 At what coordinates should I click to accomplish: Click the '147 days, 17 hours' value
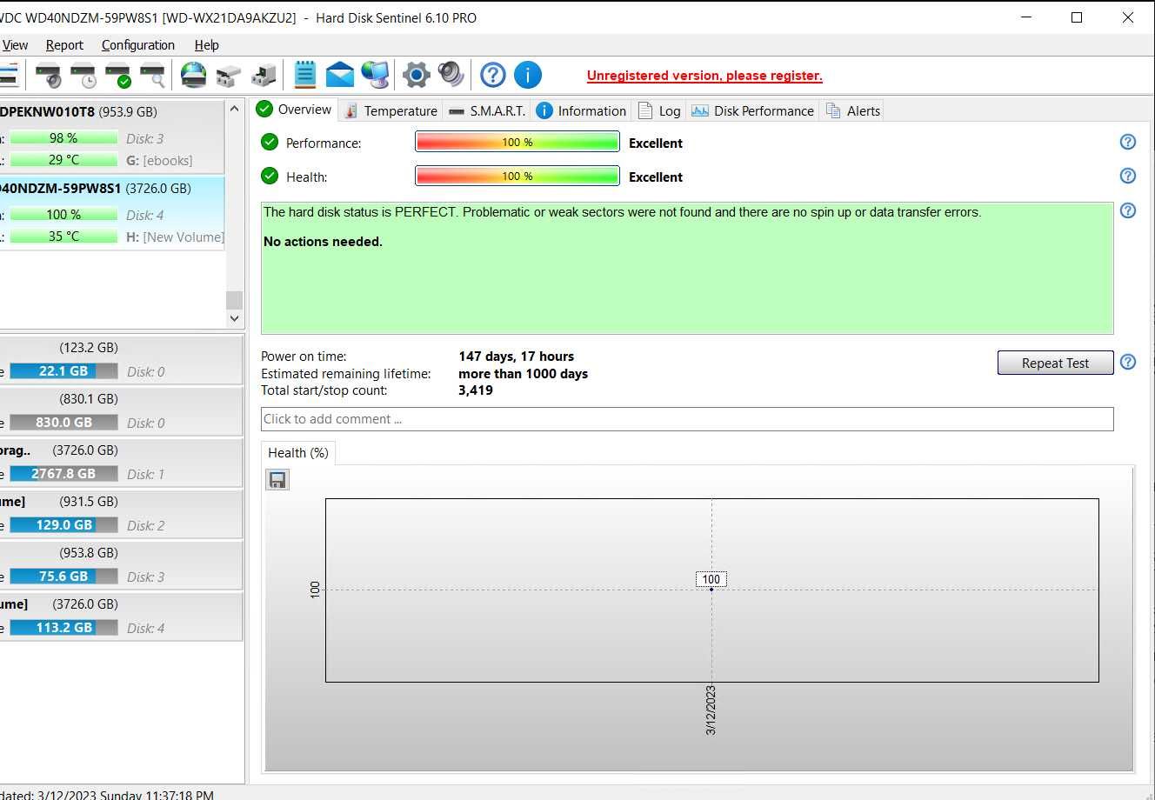(x=517, y=357)
